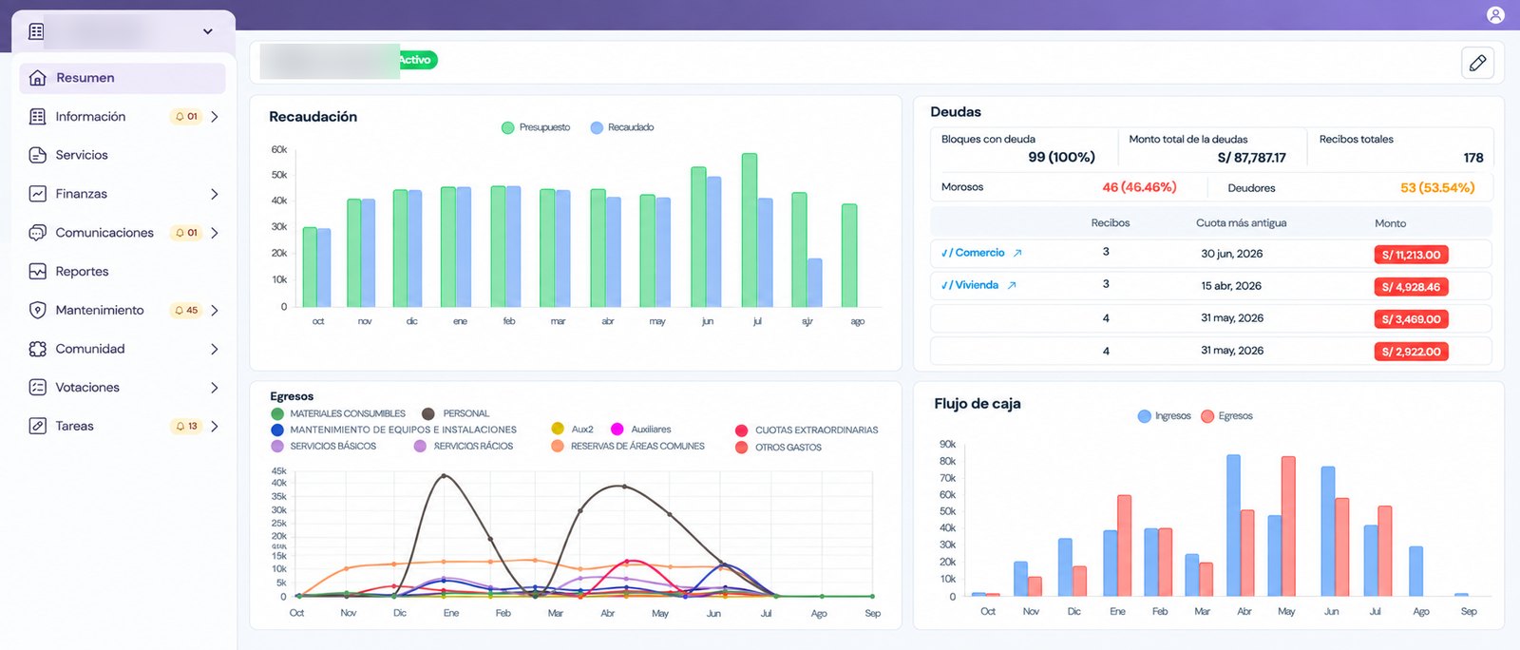1520x650 pixels.
Task: Click the Deudores 53 (53.54%) value
Action: [1437, 188]
